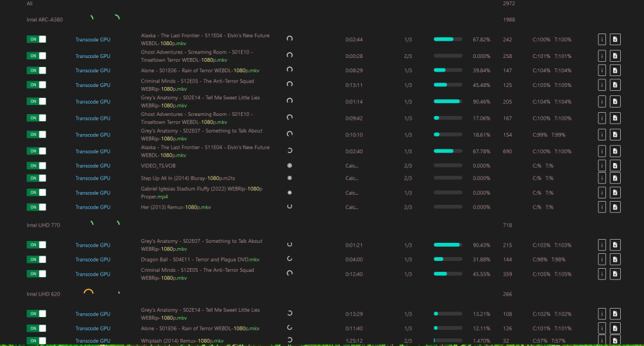Screen dimensions: 644x346
Task: Toggle ON switch for Alaska row at 67.82%
Action: (x=36, y=39)
